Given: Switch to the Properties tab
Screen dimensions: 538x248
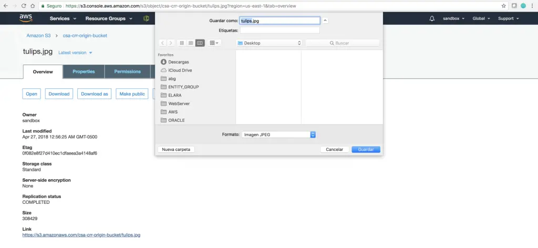Looking at the screenshot, I should [84, 71].
